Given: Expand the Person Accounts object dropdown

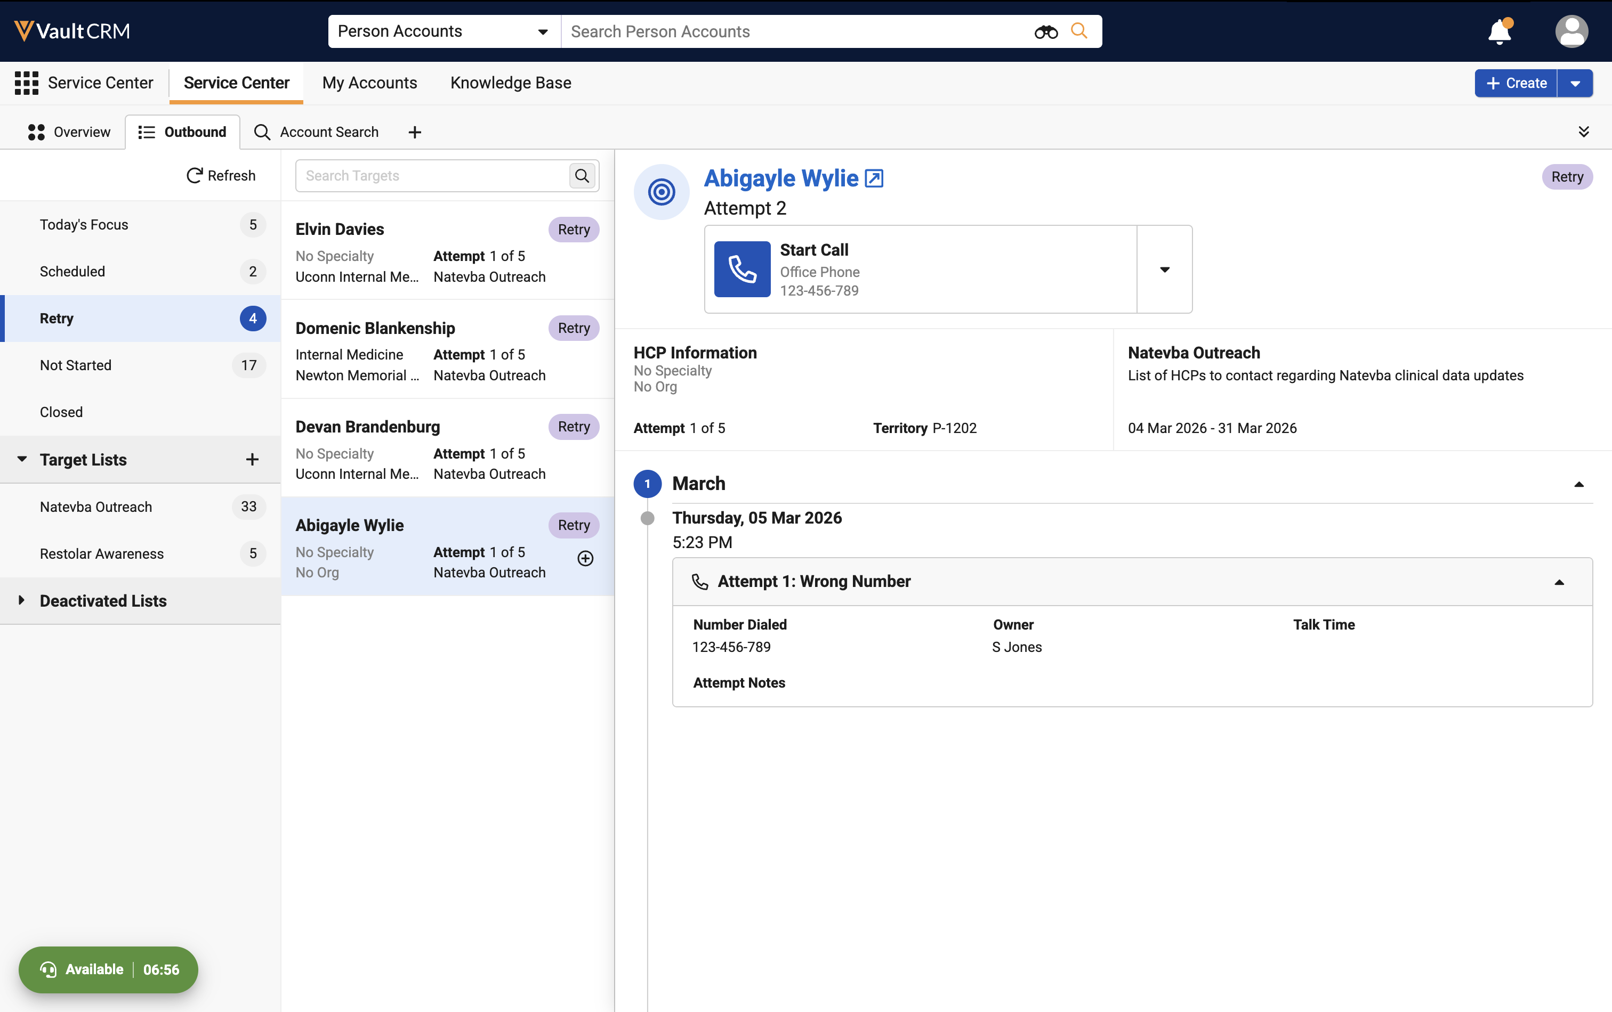Looking at the screenshot, I should (445, 31).
